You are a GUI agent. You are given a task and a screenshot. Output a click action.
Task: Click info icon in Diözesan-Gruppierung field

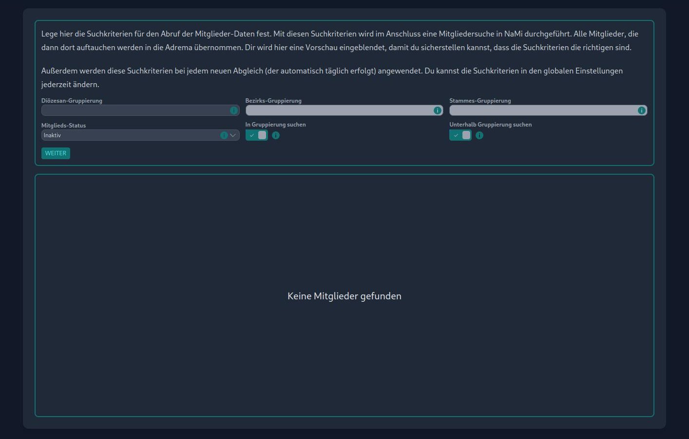234,110
